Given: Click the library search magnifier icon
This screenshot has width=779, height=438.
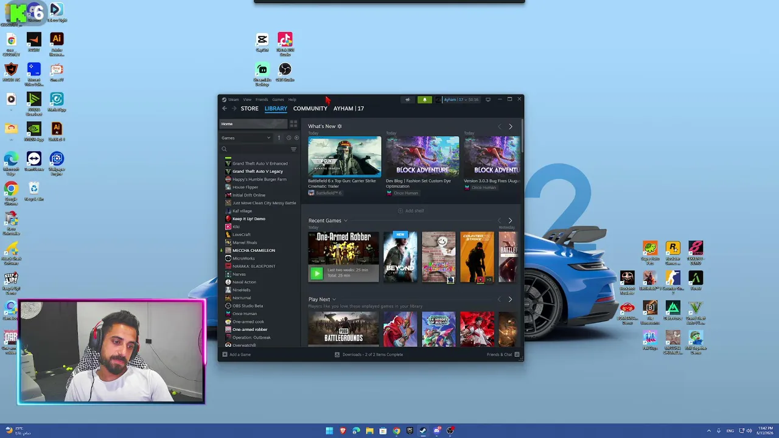Looking at the screenshot, I should tap(224, 149).
